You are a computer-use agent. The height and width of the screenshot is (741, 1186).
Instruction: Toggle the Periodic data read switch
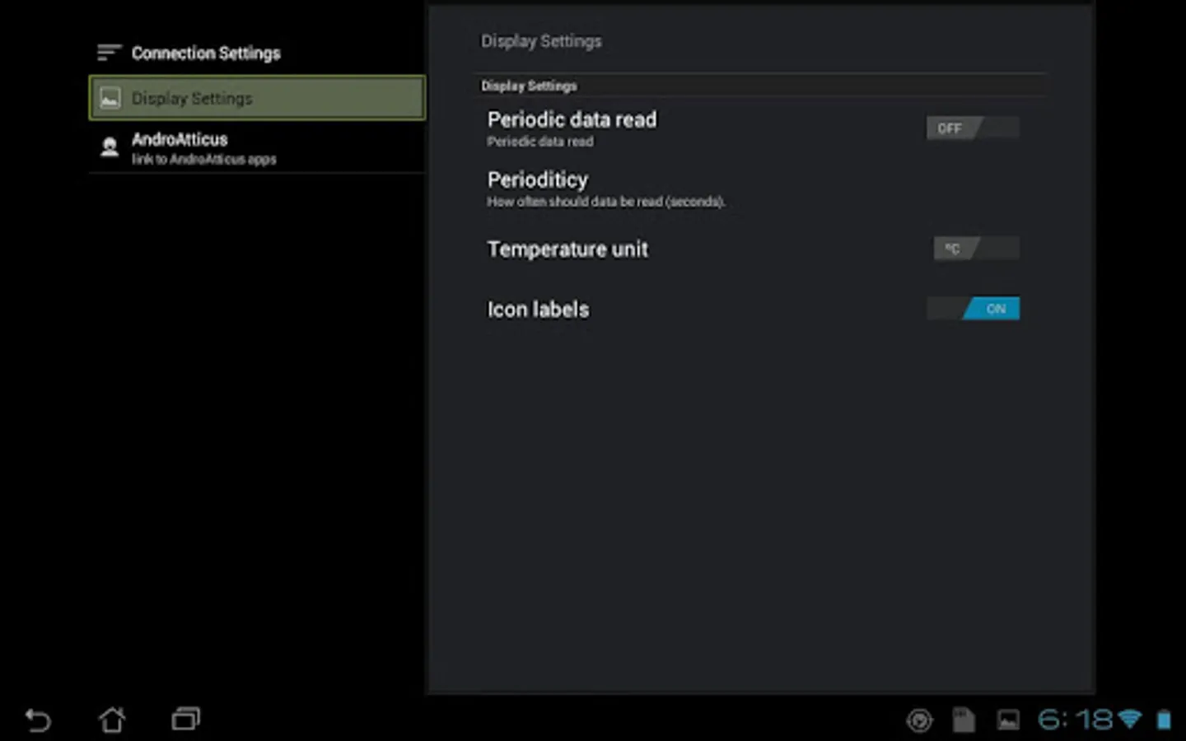tap(973, 128)
